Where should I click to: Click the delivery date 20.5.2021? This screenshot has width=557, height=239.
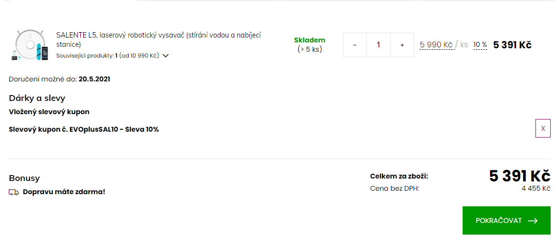click(94, 79)
